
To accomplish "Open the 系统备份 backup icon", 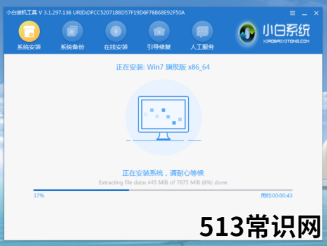I will (x=72, y=31).
